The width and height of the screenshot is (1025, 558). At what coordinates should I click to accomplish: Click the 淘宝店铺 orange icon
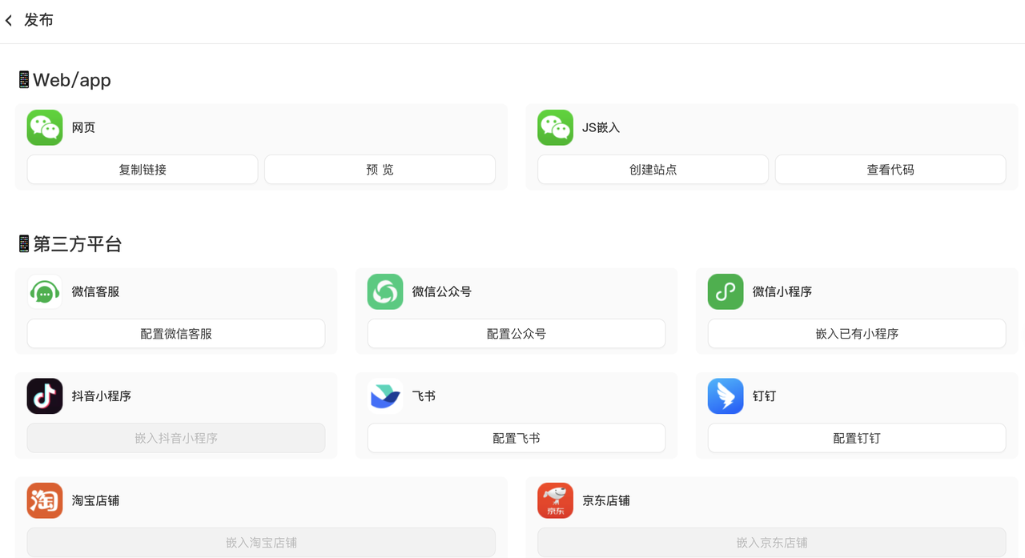pyautogui.click(x=45, y=500)
